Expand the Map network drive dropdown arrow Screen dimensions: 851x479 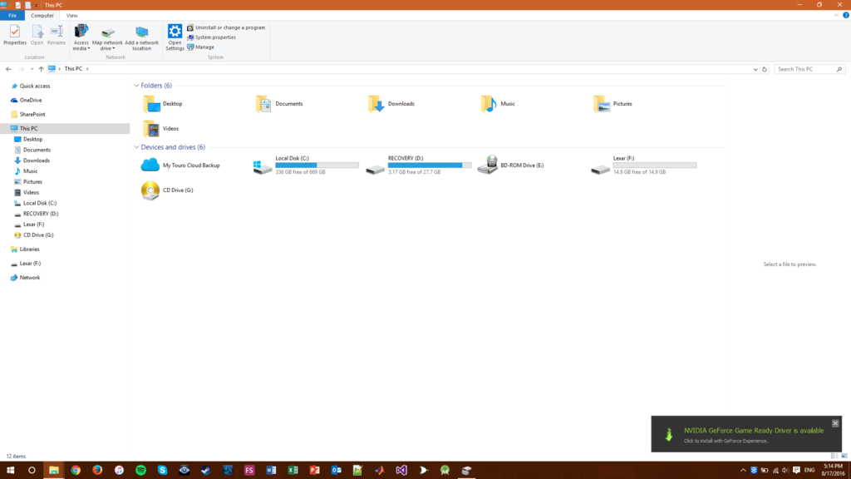113,47
